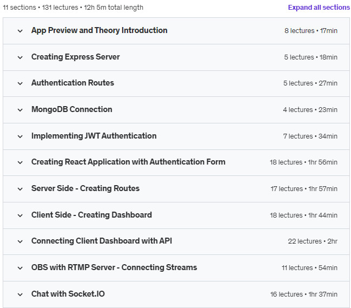
Task: Open Connecting Client Dashboard with API title
Action: 102,241
